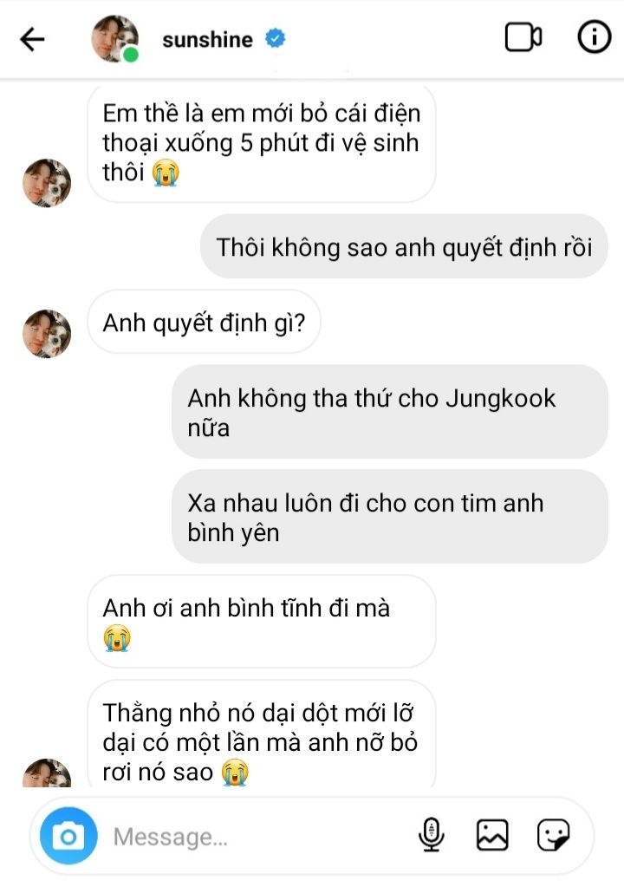The width and height of the screenshot is (624, 887).
Task: Select the 'Anh ơi anh bình tĩnh' message
Action: point(260,621)
